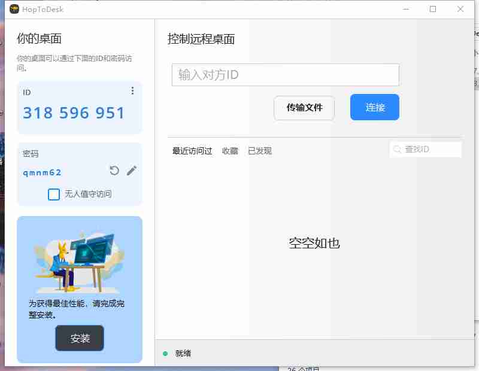Screen dimensions: 479x371
Task: Click the 安装 button
Action: coord(80,338)
